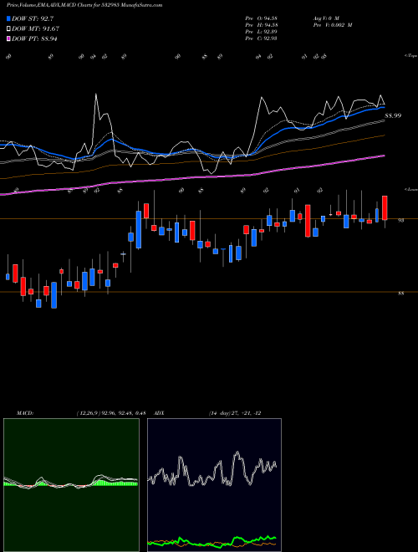Click the 93 price axis label

click(400, 220)
